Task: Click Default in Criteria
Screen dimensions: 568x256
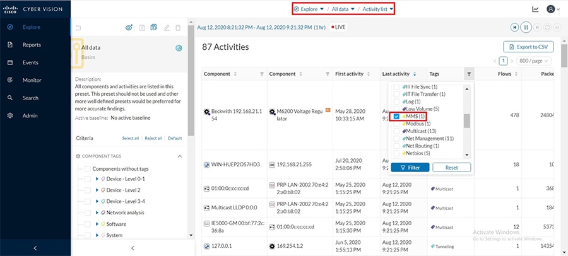Action: click(175, 138)
